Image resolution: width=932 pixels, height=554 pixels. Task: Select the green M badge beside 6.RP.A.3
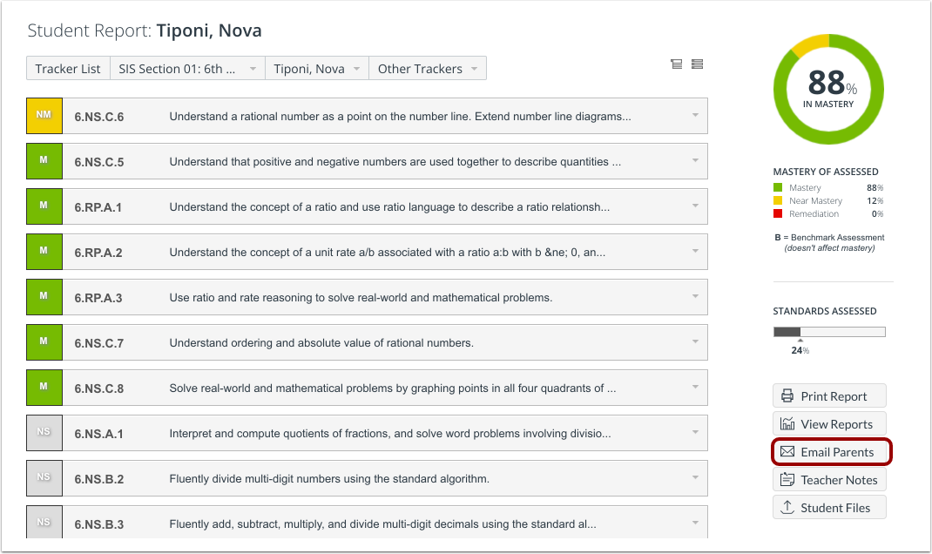[44, 296]
